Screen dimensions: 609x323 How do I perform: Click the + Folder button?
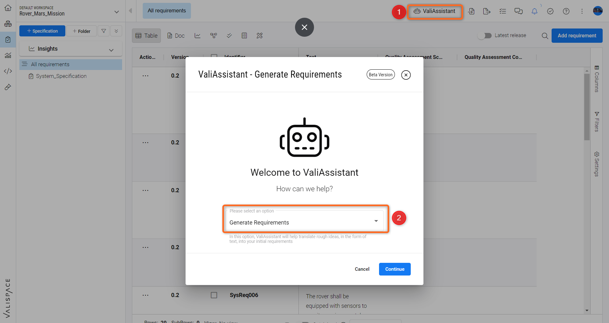coord(82,31)
